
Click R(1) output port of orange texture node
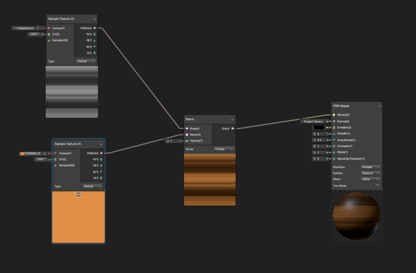click(101, 159)
